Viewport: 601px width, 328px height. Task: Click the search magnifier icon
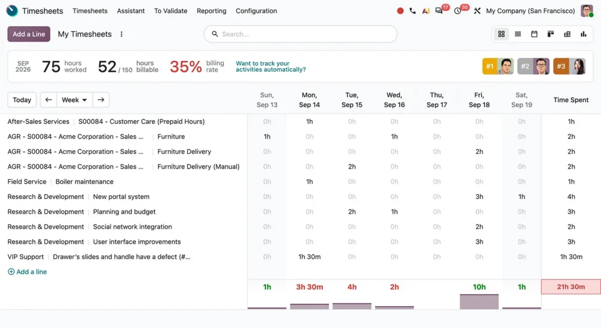pos(215,34)
